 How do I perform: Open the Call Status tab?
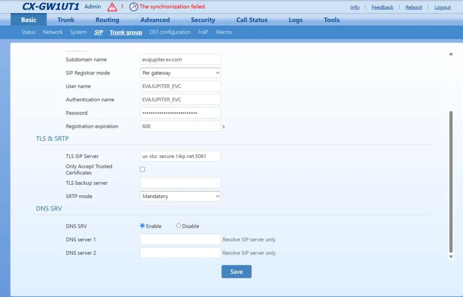coord(252,20)
